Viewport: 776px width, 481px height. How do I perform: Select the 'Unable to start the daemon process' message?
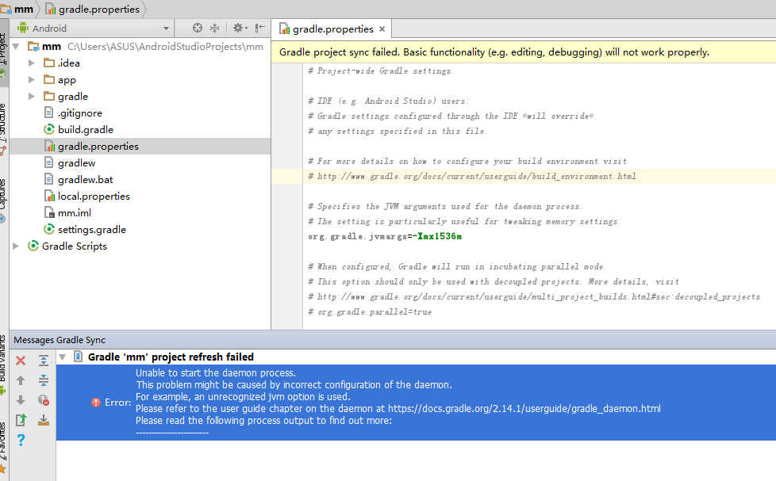click(216, 372)
